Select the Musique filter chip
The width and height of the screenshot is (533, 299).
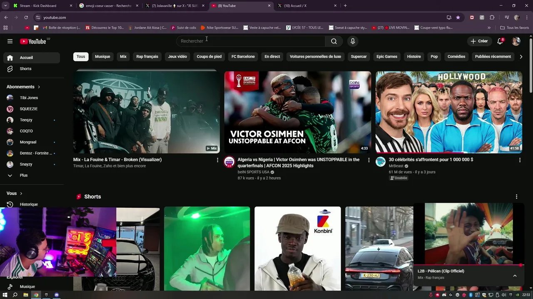click(102, 57)
